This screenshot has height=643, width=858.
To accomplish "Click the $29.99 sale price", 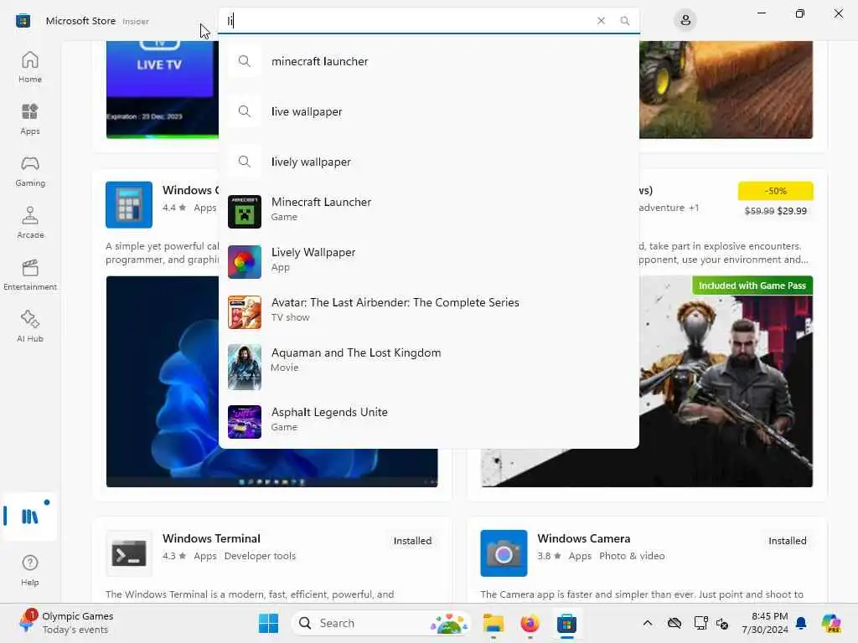I will point(792,211).
